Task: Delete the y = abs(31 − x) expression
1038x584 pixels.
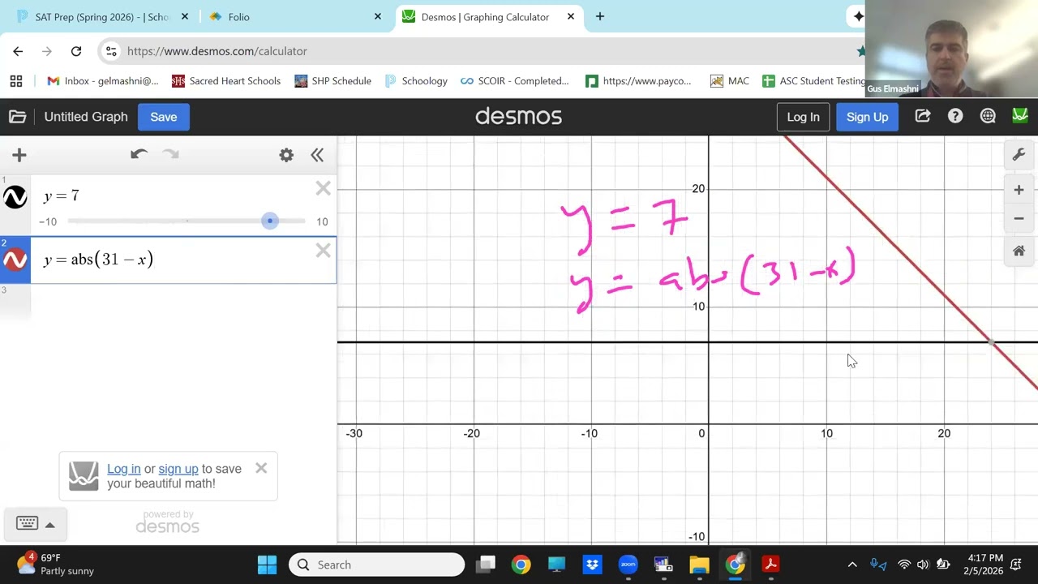Action: coord(323,251)
